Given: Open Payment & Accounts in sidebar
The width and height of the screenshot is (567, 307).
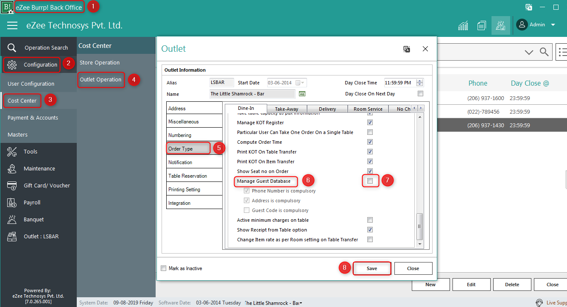Looking at the screenshot, I should 33,117.
